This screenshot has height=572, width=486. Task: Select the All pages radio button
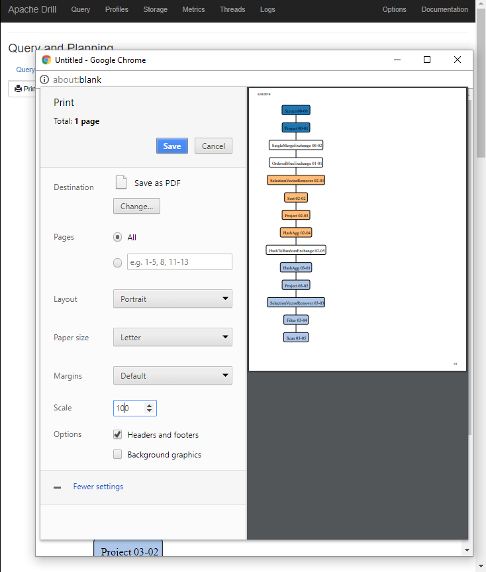[117, 238]
